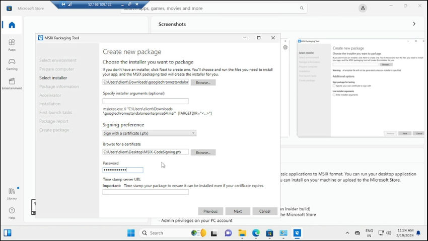The height and width of the screenshot is (241, 428).
Task: Open Chat app from taskbar
Action: (x=228, y=233)
